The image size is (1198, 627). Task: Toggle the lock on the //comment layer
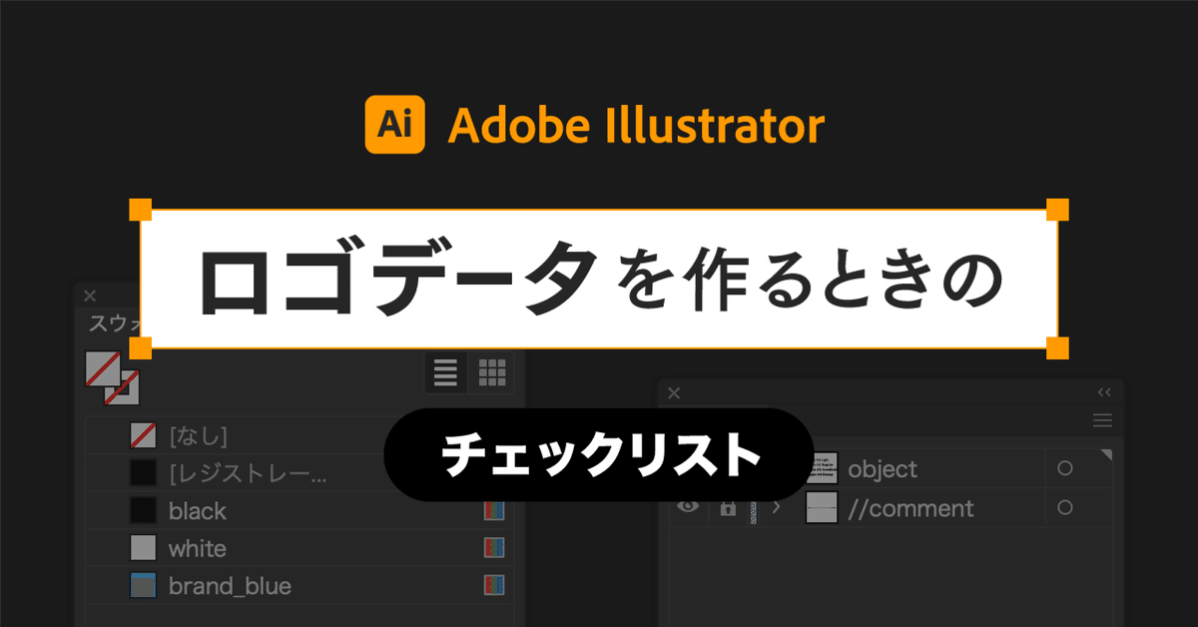tap(728, 507)
